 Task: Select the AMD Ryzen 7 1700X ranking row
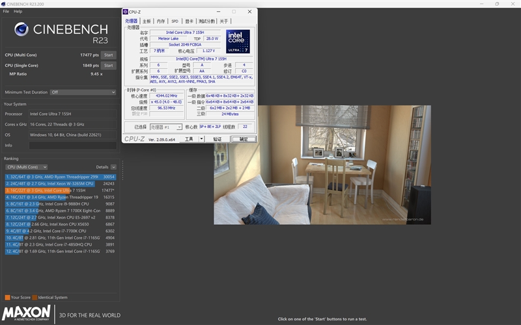click(60, 211)
